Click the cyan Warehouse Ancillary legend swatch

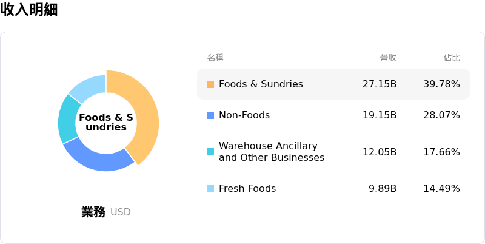click(210, 152)
